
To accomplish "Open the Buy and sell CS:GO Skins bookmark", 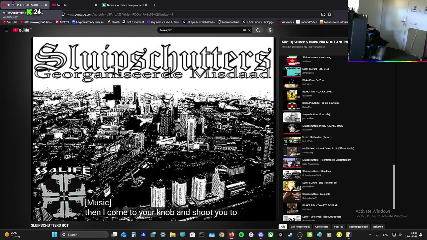I will [163, 22].
